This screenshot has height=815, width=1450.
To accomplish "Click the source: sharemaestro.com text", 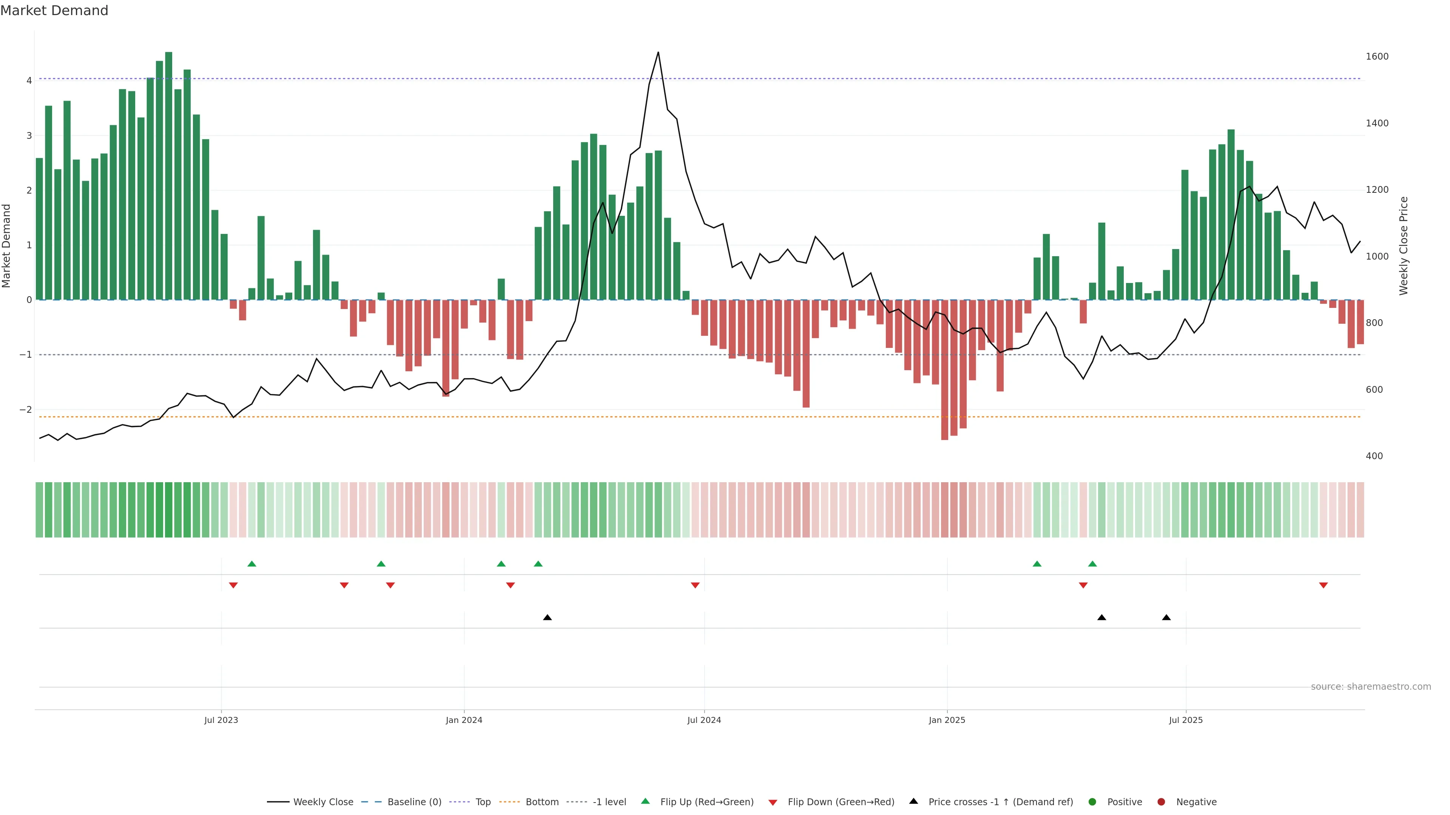I will 1371,687.
